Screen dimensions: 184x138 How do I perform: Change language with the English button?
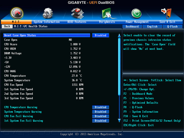152,26
